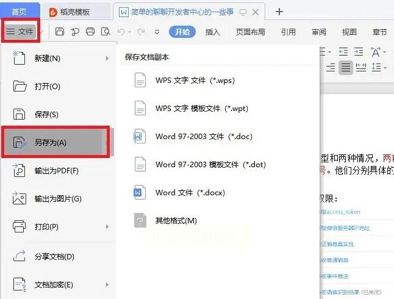
Task: Choose 分享文档(D) menu entry
Action: [x=58, y=256]
